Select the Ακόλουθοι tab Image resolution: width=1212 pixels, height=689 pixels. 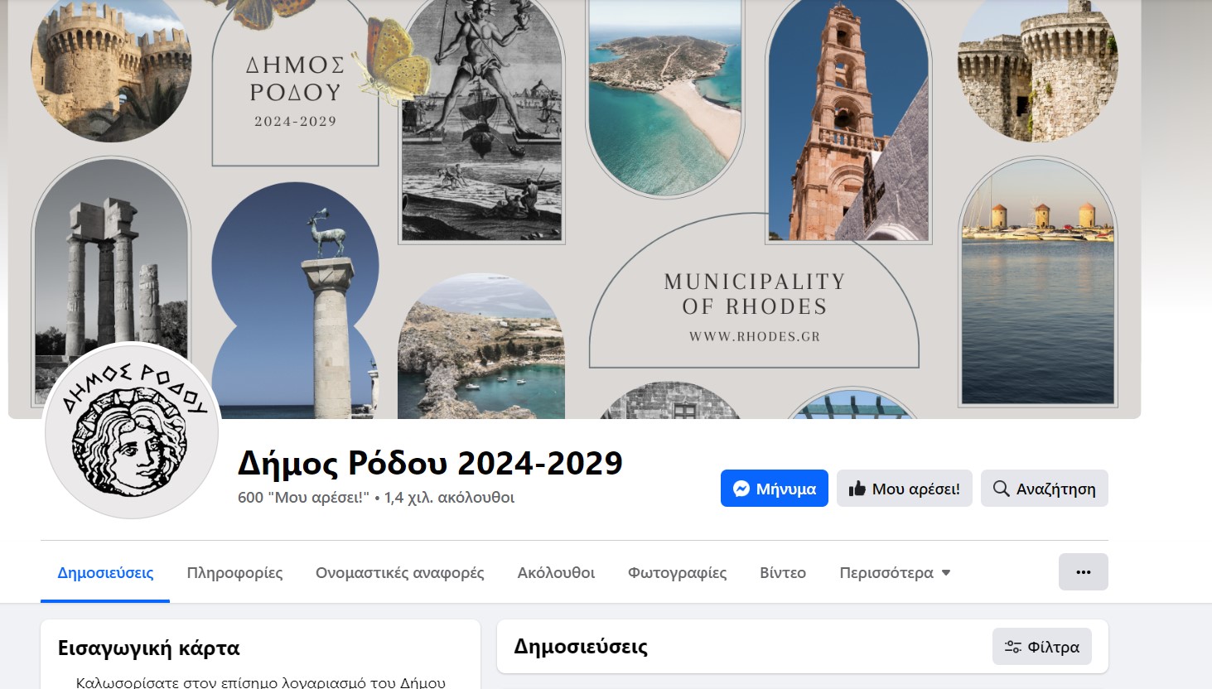point(556,573)
